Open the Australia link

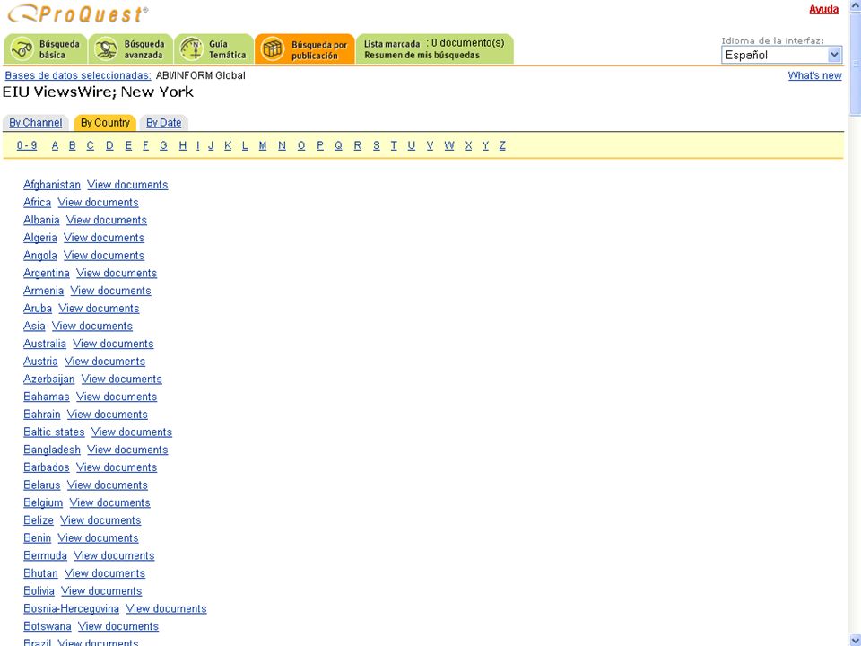coord(45,344)
